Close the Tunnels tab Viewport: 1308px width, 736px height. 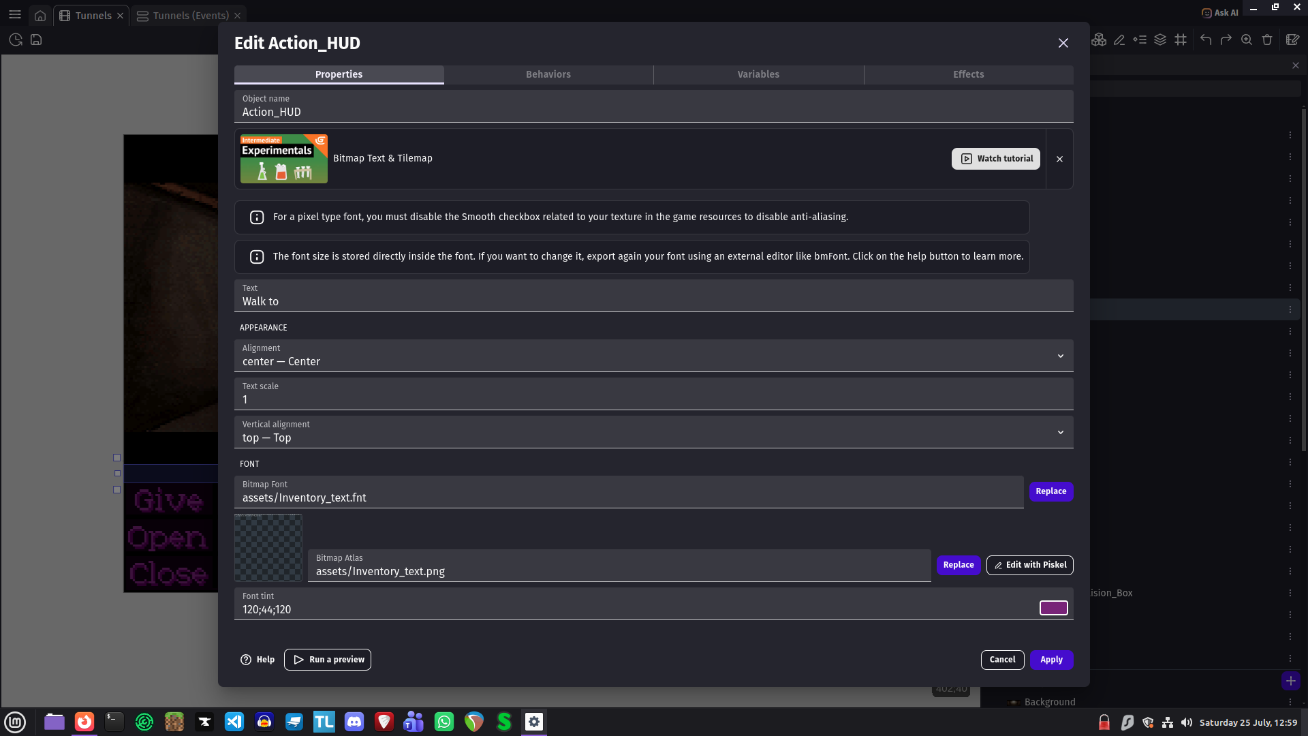click(x=120, y=16)
